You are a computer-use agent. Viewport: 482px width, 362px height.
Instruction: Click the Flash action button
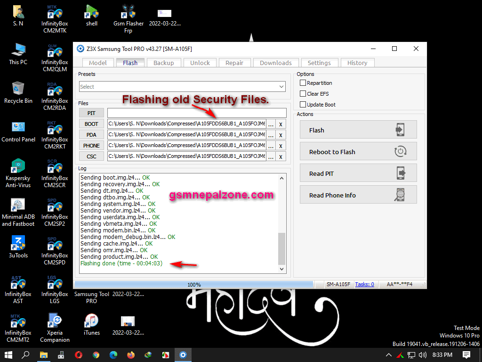[x=358, y=130]
